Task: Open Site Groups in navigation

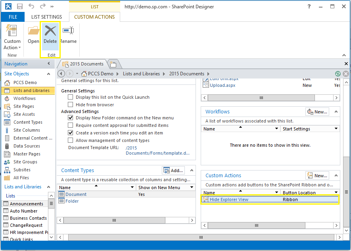Action: coord(25,162)
